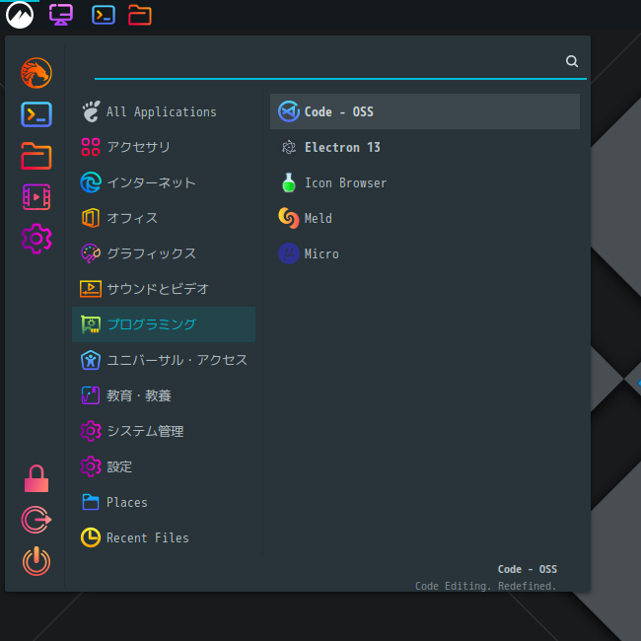Image resolution: width=641 pixels, height=641 pixels.
Task: Launch terminal from the top panel
Action: (104, 15)
